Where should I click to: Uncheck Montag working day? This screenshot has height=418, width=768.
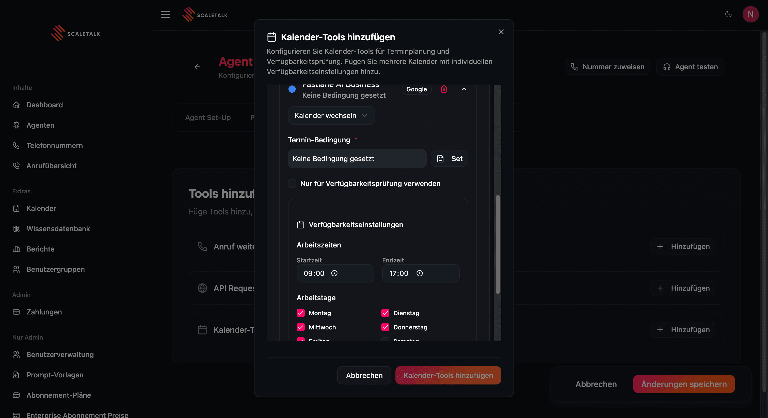[300, 313]
